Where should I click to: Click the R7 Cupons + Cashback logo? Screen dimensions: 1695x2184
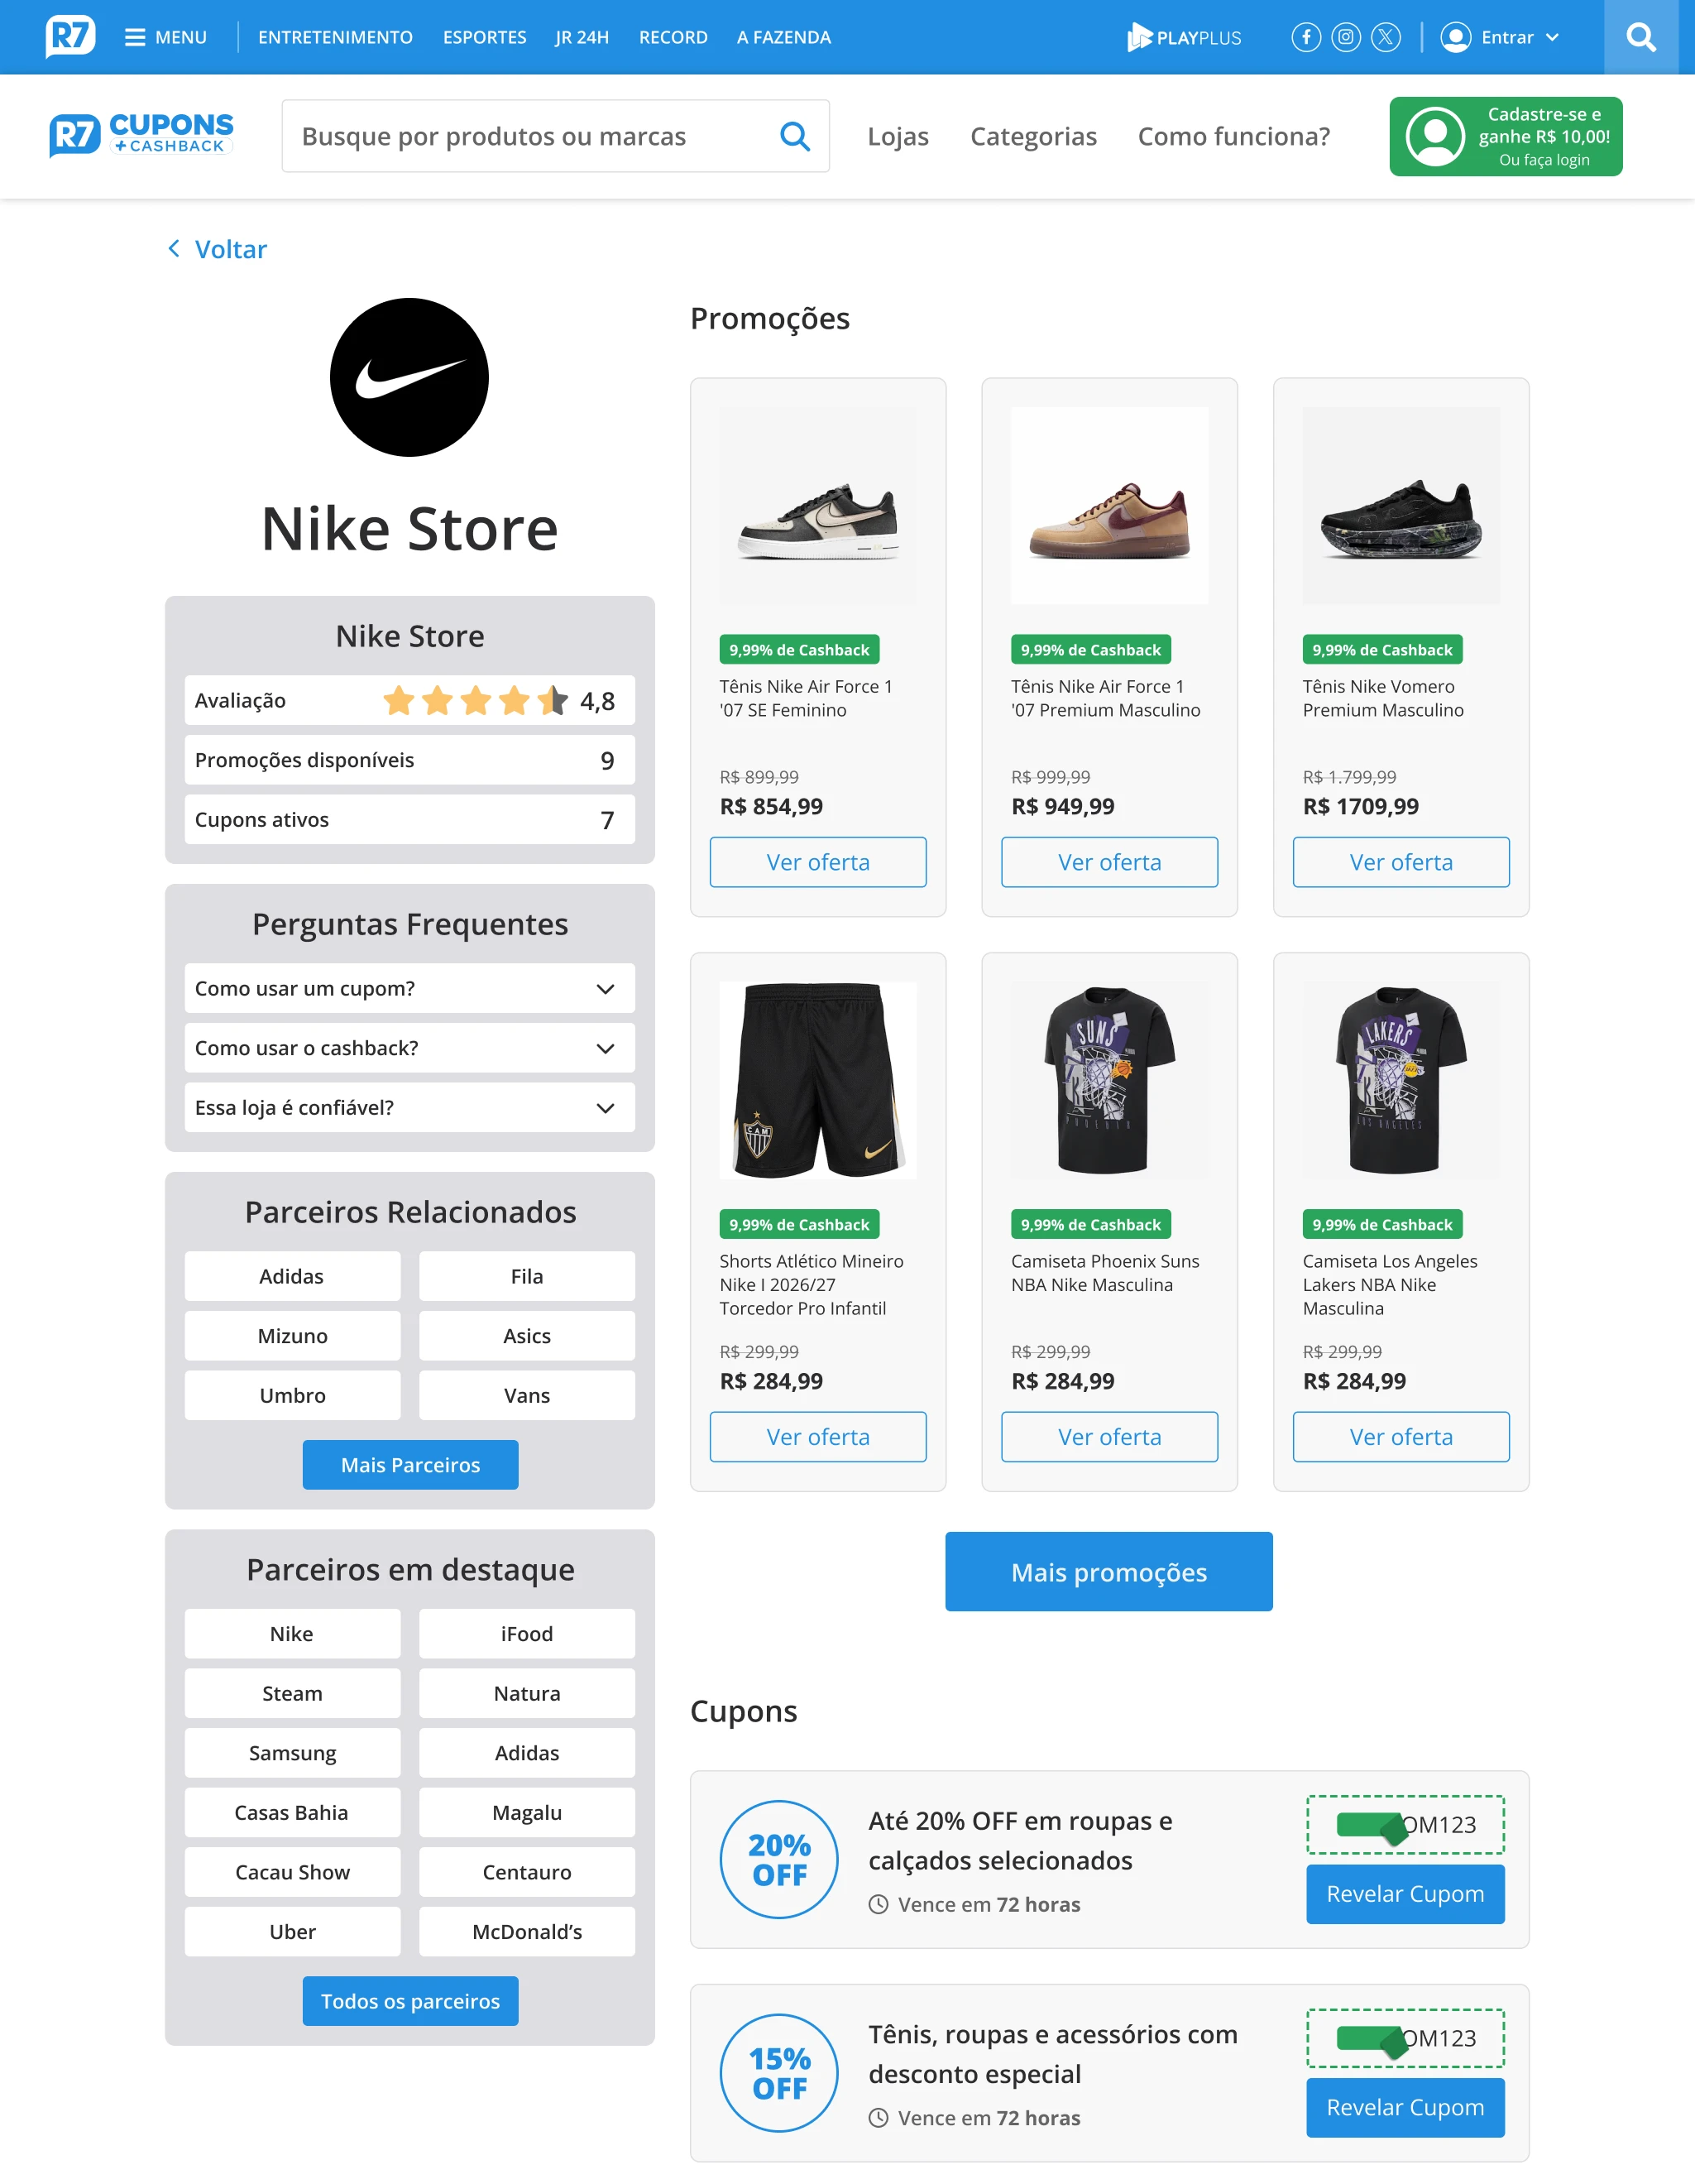141,135
